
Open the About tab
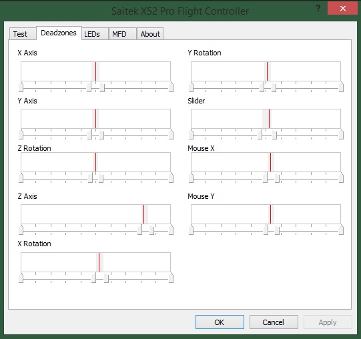click(x=150, y=34)
